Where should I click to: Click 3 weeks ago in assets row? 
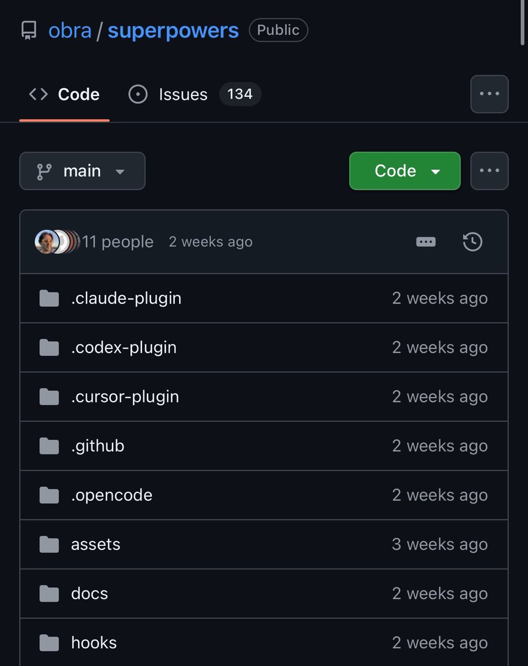pos(440,544)
